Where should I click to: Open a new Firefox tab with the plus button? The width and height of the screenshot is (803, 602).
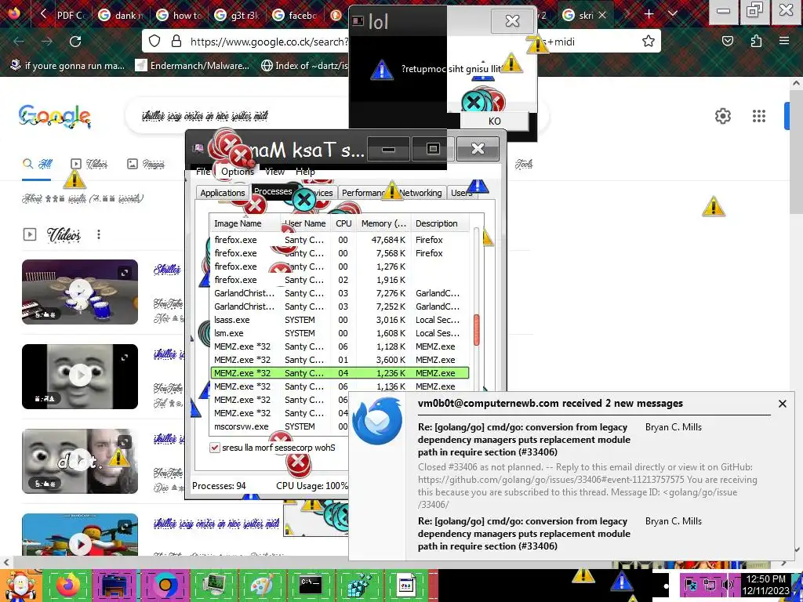[x=649, y=14]
